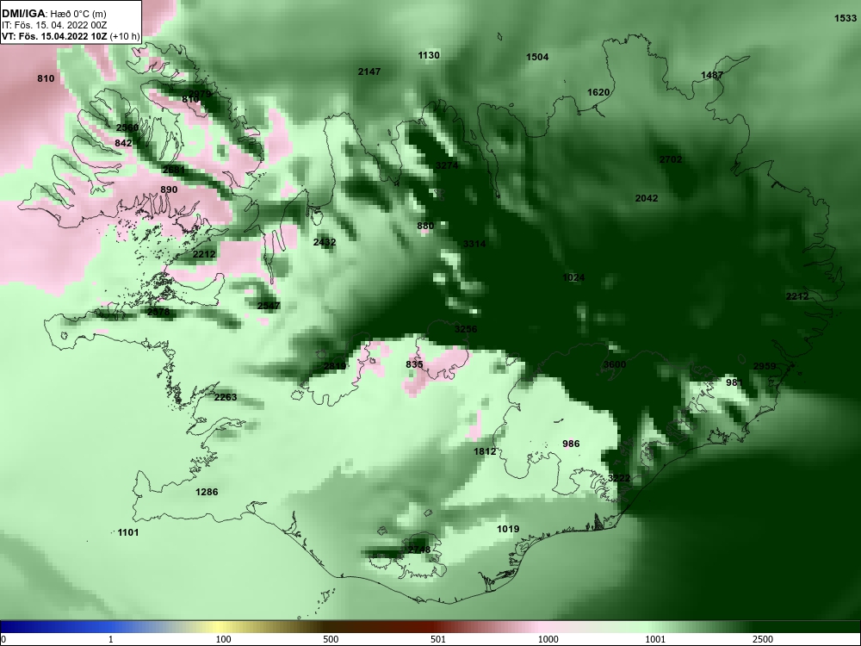This screenshot has height=646, width=861.
Task: Click the map value 3256
Action: click(466, 329)
